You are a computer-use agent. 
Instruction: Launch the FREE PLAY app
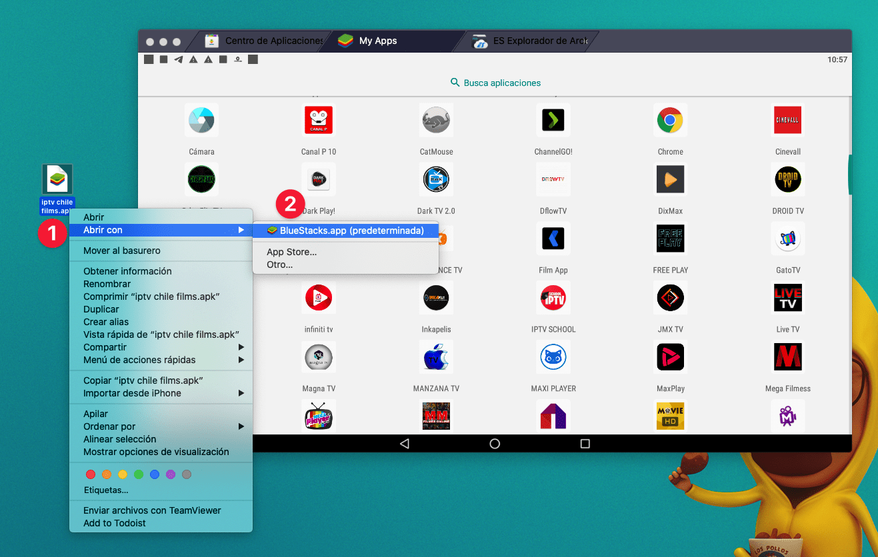pyautogui.click(x=670, y=239)
